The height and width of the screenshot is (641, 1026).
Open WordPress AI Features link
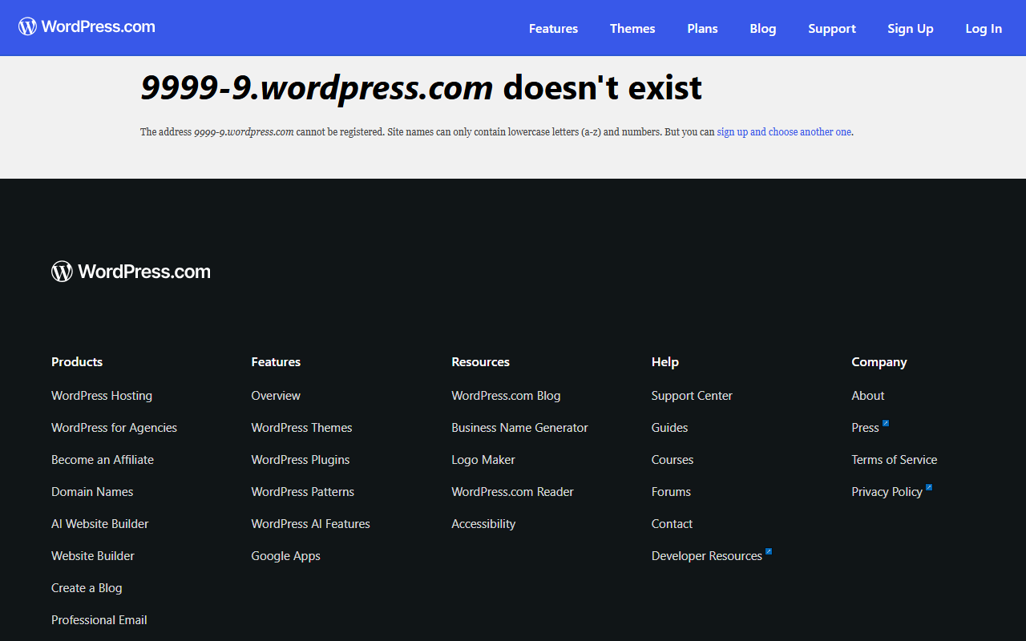tap(310, 524)
